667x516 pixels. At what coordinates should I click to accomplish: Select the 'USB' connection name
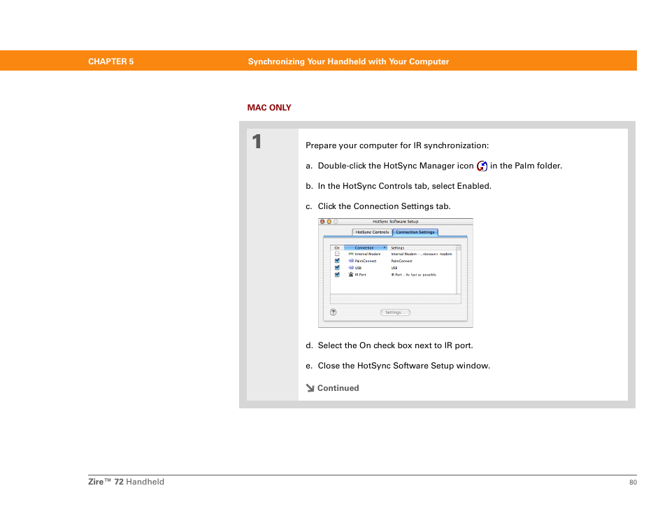click(x=358, y=268)
